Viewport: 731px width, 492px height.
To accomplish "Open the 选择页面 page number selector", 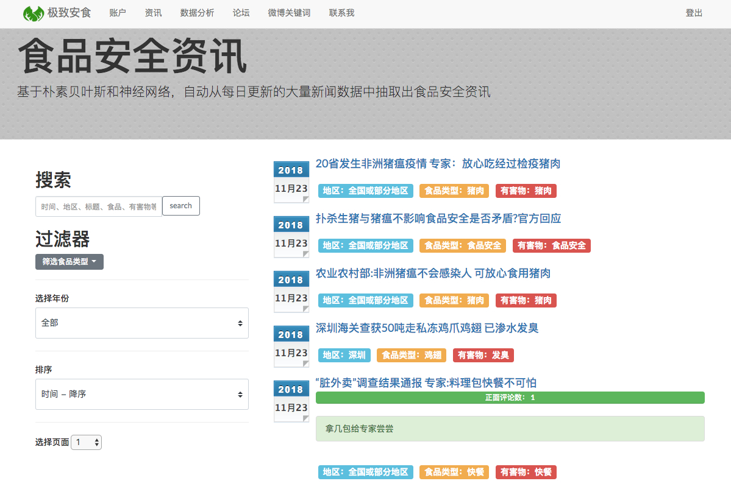I will (86, 442).
